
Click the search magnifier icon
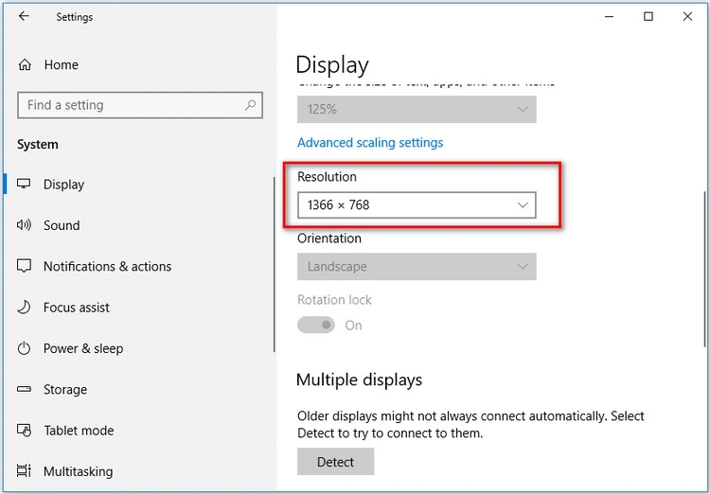pos(251,105)
